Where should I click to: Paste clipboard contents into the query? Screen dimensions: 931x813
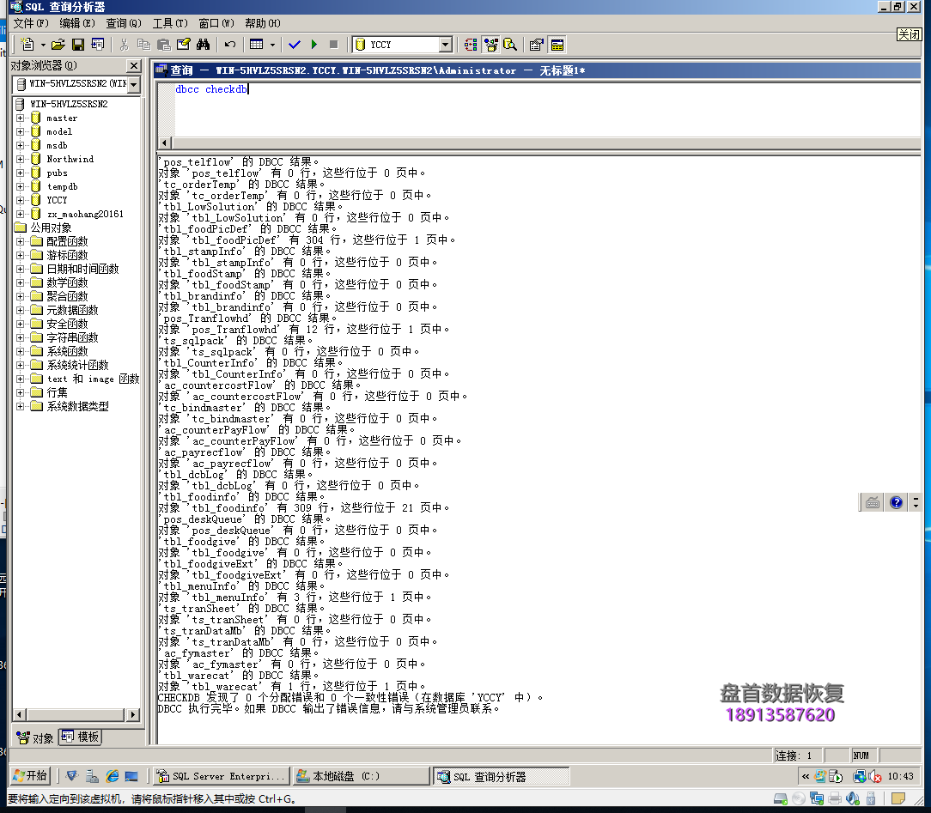tap(165, 44)
